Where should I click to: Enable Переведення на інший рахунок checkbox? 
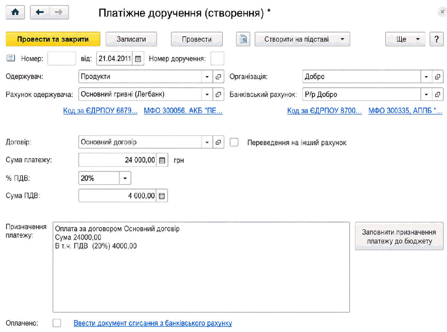pos(234,142)
